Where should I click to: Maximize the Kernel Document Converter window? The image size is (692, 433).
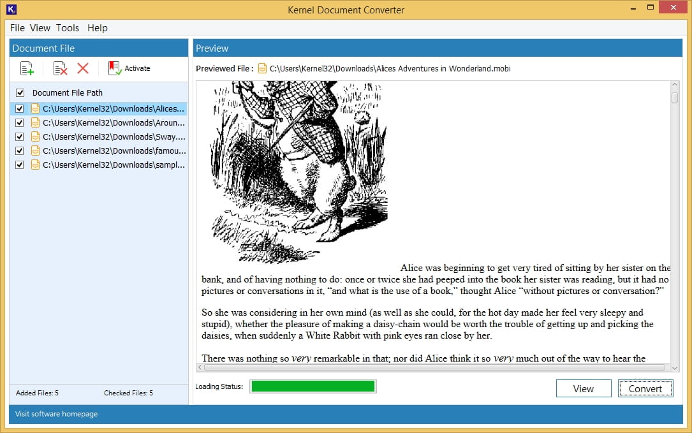650,7
